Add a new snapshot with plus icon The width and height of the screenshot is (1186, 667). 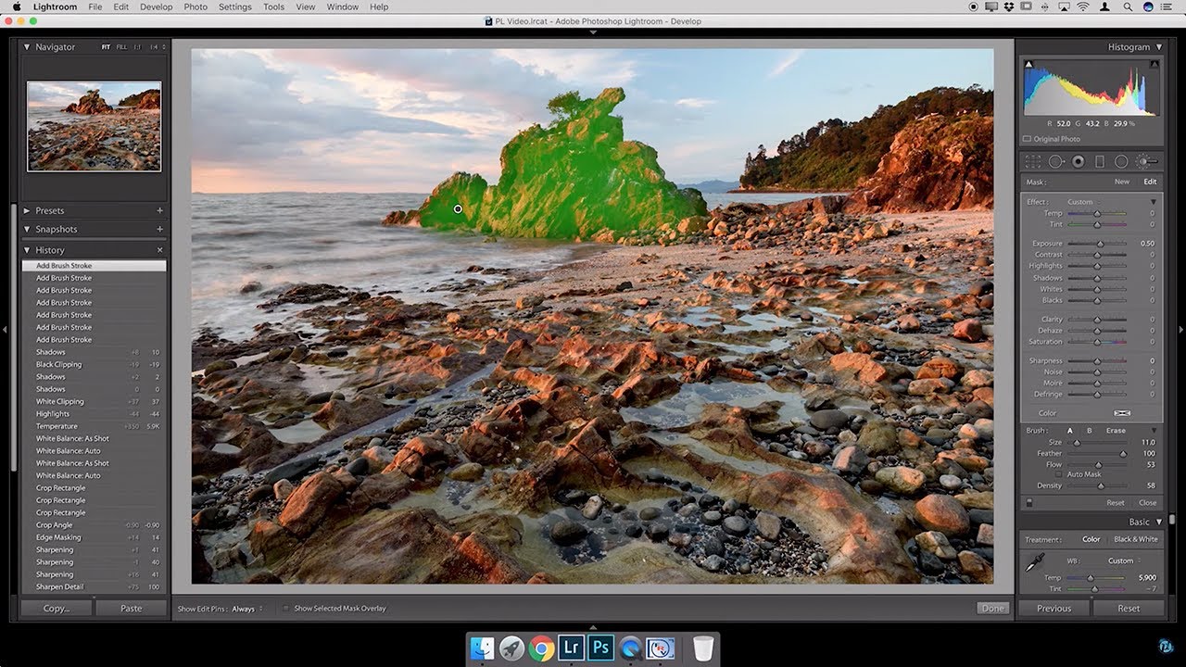(x=159, y=229)
